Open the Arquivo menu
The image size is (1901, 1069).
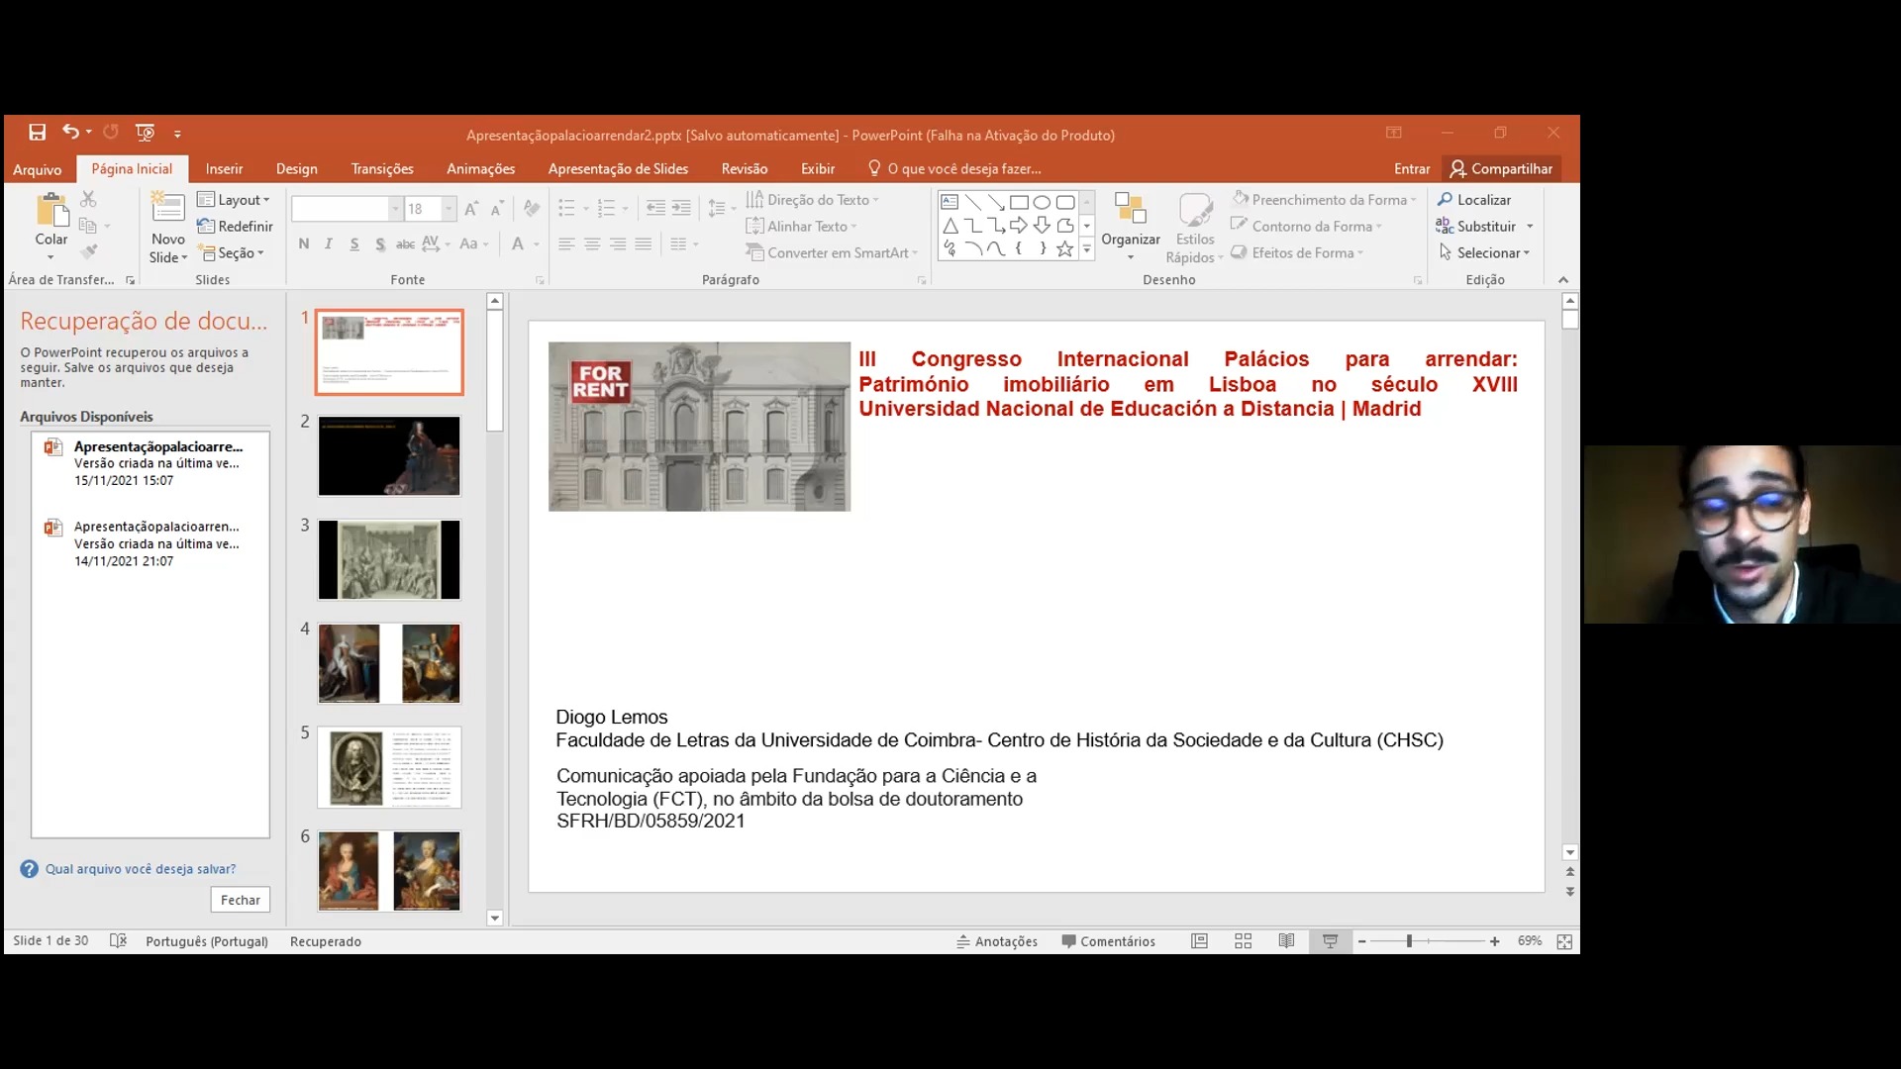pyautogui.click(x=37, y=169)
